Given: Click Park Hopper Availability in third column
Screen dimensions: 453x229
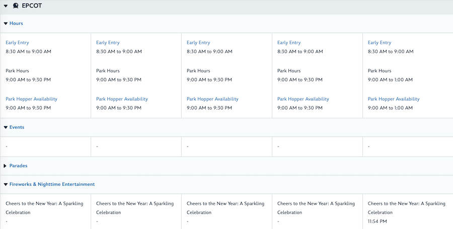Looking at the screenshot, I should tap(212, 99).
